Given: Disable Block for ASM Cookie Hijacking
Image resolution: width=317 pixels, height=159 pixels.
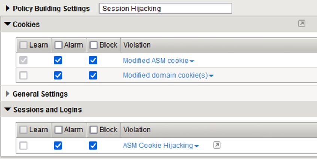Looking at the screenshot, I should pos(93,146).
